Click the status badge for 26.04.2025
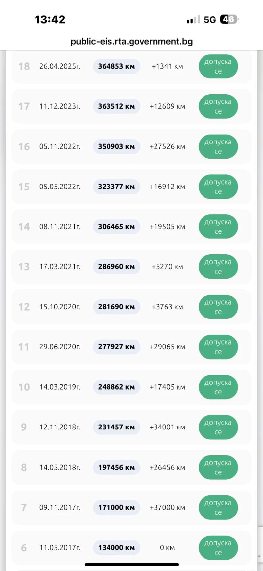The image size is (263, 571). [x=218, y=66]
